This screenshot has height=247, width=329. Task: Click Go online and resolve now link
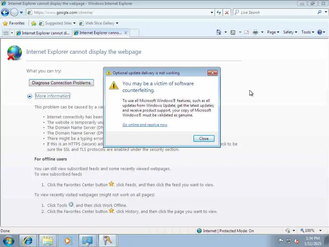pos(145,125)
